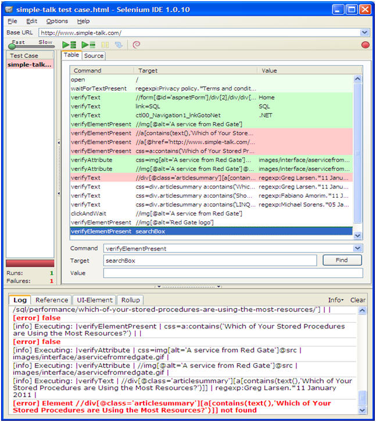Click the Target column header
Screen dimensions: 376x422
[196, 70]
